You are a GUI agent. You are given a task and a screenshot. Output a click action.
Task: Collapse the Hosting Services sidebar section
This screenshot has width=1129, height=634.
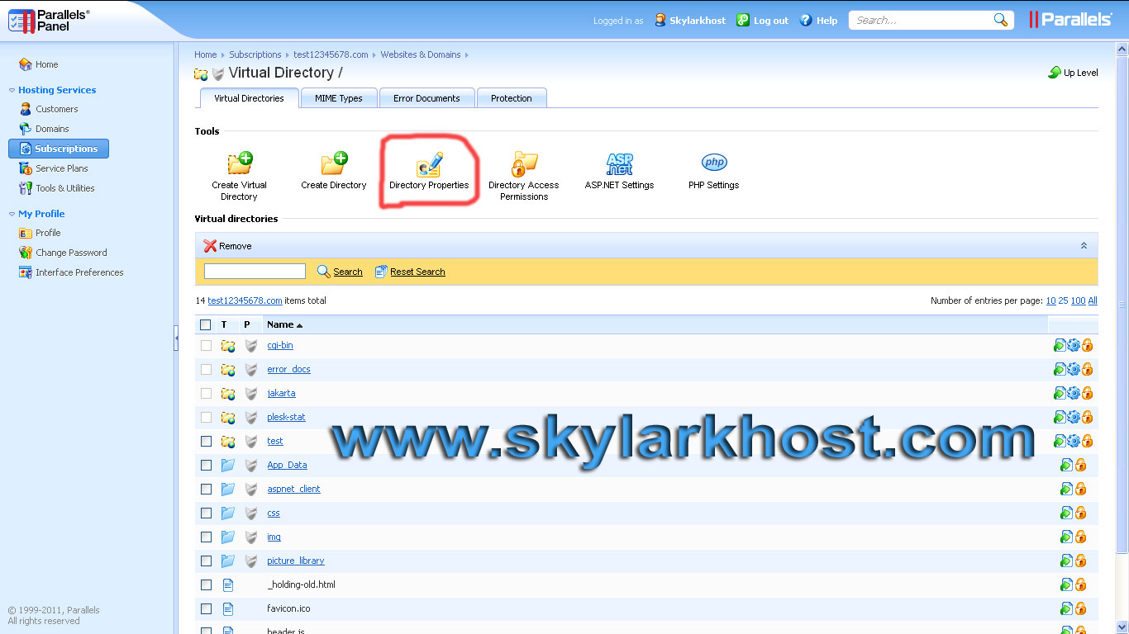coord(12,90)
